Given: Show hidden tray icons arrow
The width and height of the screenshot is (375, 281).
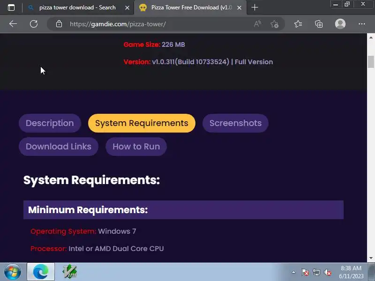Looking at the screenshot, I should tap(294, 272).
